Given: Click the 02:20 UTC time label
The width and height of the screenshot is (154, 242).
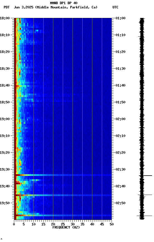Looking at the screenshot, I should point(121,153).
